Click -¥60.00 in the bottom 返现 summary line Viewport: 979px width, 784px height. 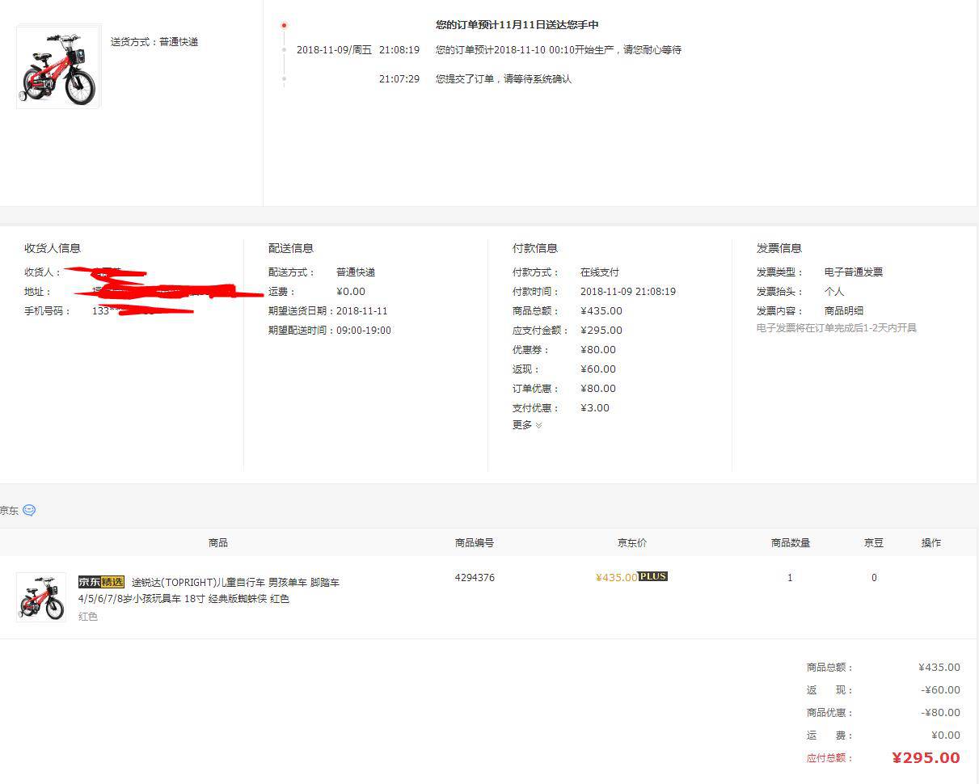(941, 690)
